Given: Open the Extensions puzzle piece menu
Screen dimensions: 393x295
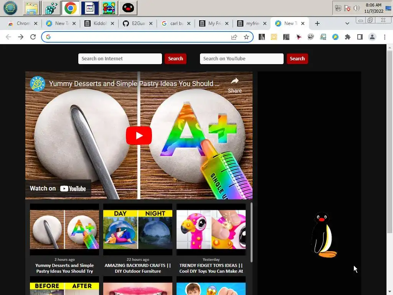Looking at the screenshot, I should click(x=348, y=37).
